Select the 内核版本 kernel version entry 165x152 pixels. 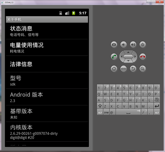47,132
